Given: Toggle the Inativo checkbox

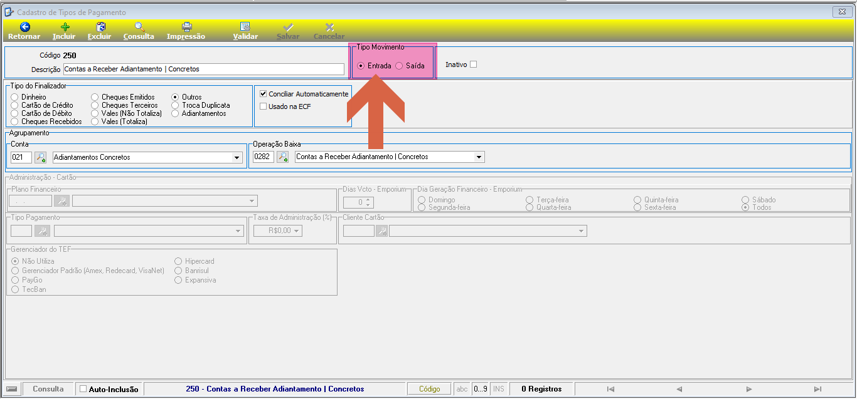Looking at the screenshot, I should (474, 64).
